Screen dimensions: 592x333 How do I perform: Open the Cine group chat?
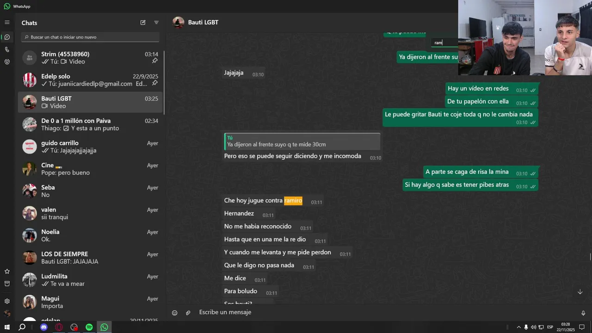tap(91, 169)
